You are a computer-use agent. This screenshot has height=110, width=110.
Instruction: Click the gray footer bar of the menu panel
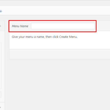coord(60,54)
